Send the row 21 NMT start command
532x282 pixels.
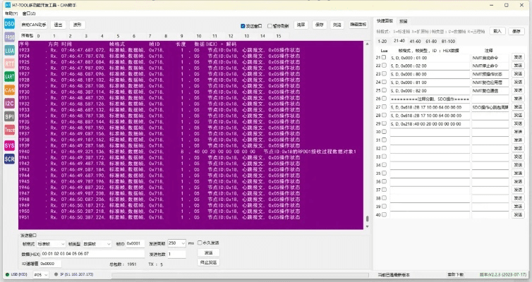click(x=518, y=57)
